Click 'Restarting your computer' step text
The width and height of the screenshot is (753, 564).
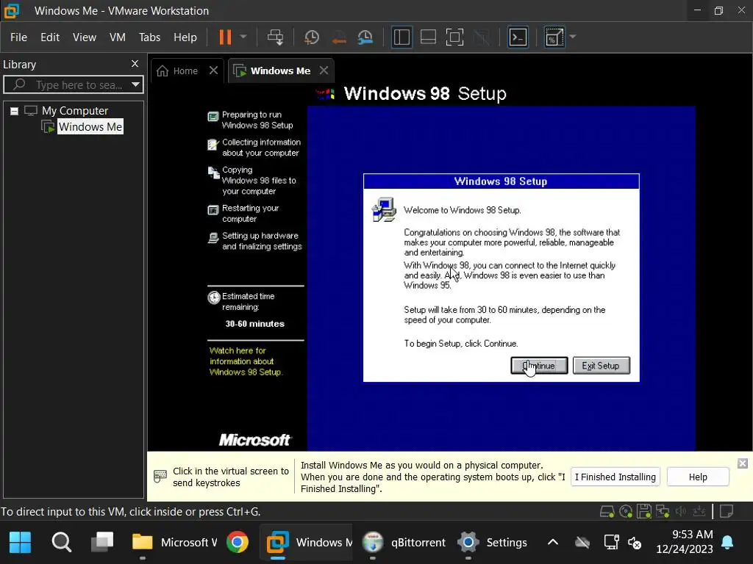coord(250,214)
